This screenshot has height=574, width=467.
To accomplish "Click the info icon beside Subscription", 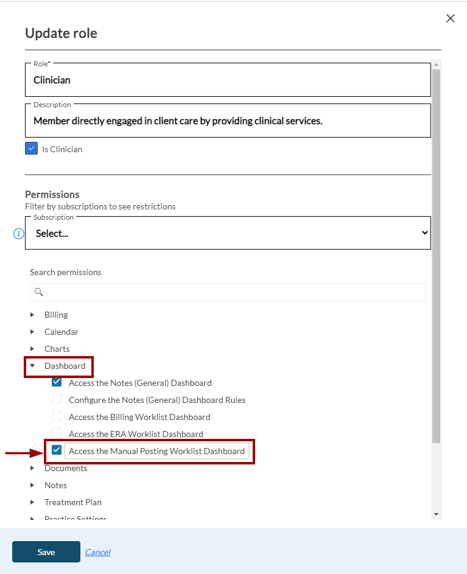I will [x=18, y=234].
